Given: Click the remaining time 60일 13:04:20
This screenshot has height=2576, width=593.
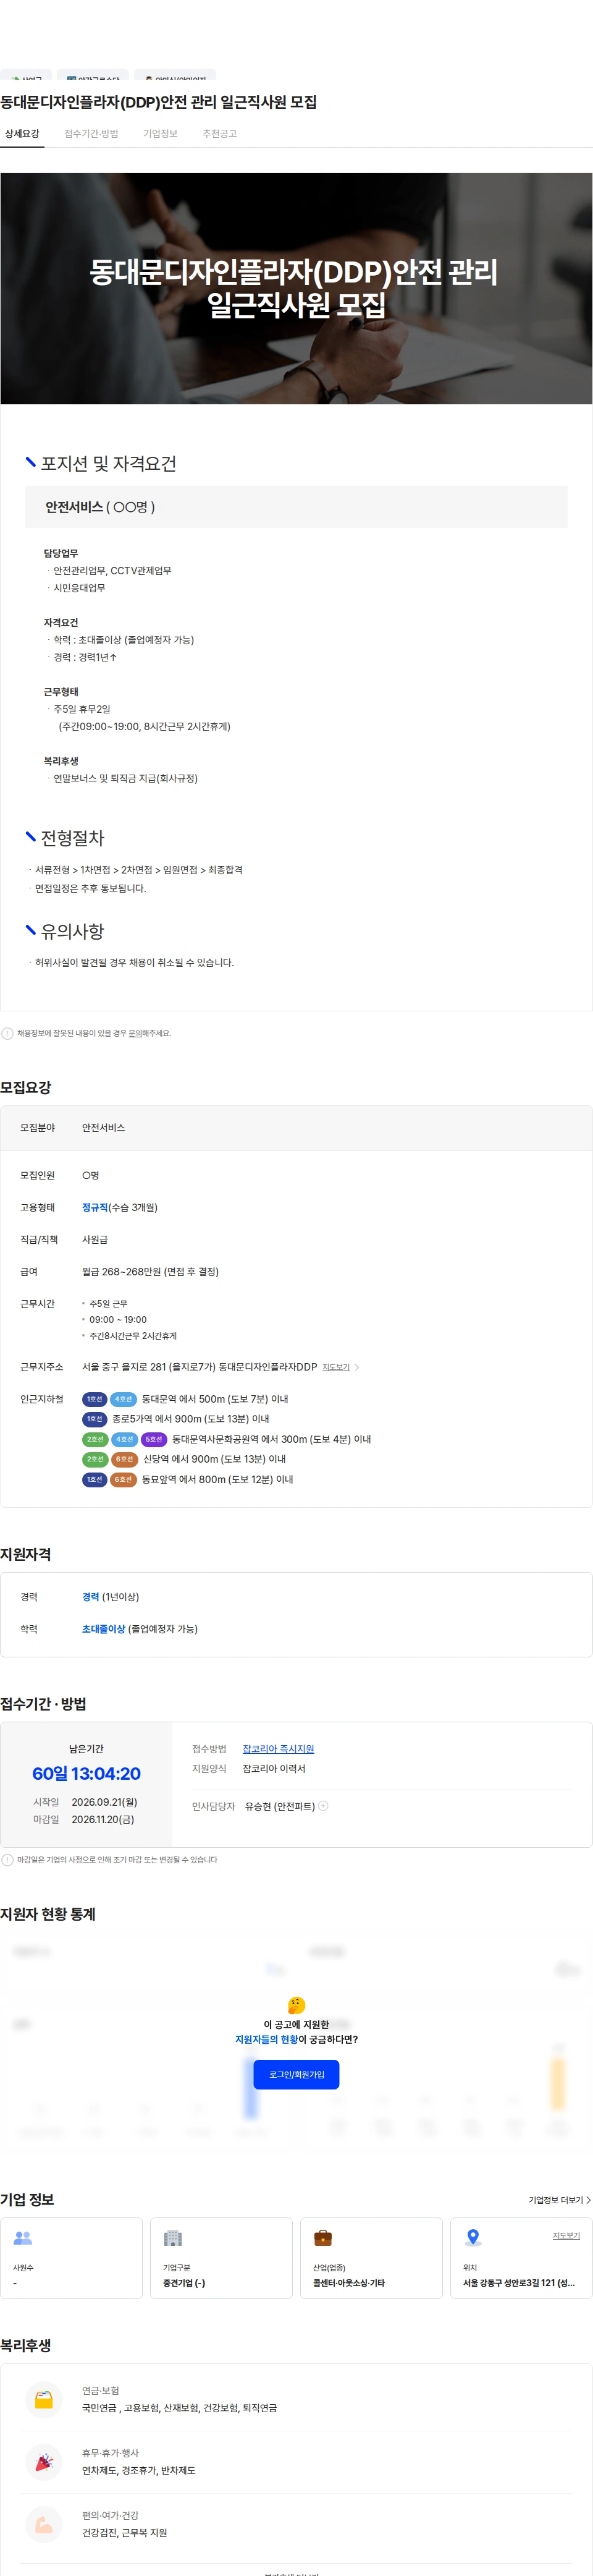Looking at the screenshot, I should pyautogui.click(x=86, y=1774).
